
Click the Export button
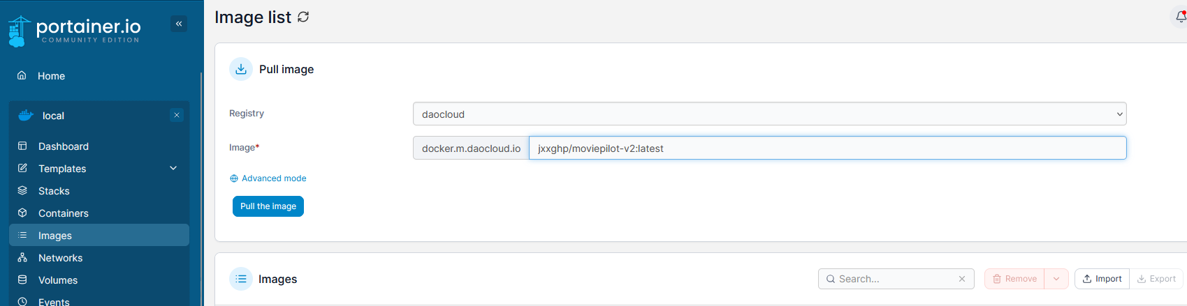1156,279
